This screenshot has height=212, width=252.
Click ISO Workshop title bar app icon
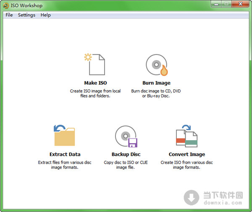click(6, 5)
